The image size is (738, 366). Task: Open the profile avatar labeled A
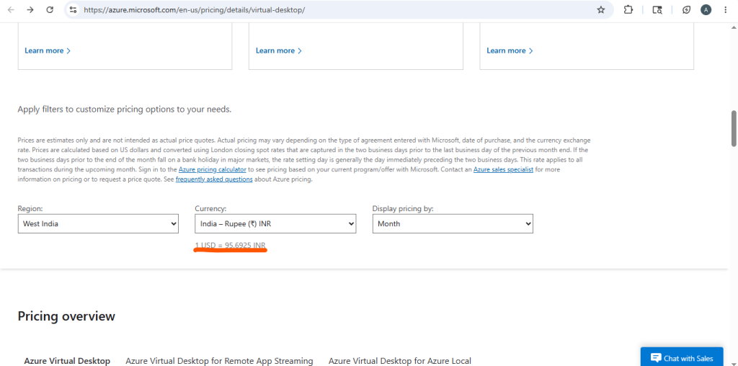tap(706, 10)
